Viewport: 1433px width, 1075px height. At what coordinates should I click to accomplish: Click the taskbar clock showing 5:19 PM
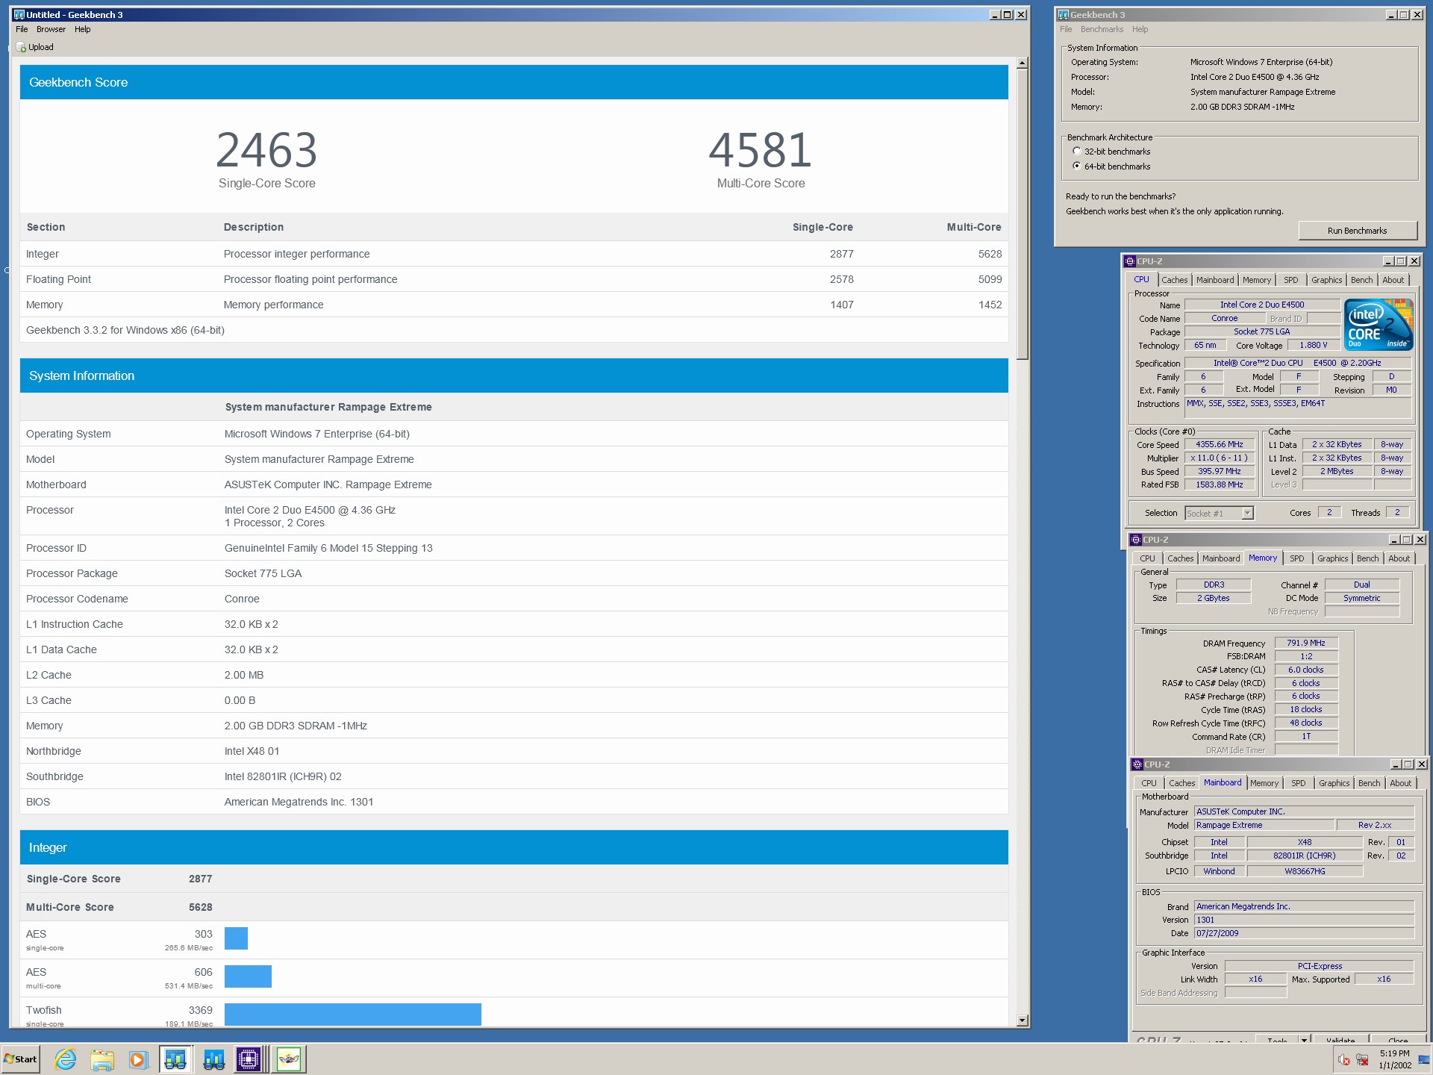(x=1394, y=1059)
